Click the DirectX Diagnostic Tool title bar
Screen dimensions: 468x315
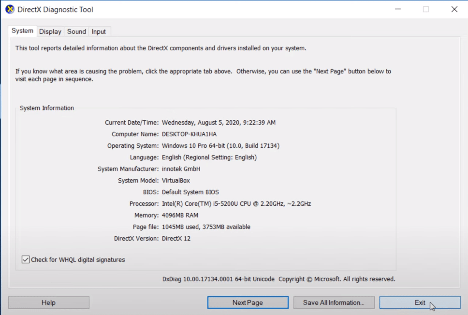click(193, 9)
